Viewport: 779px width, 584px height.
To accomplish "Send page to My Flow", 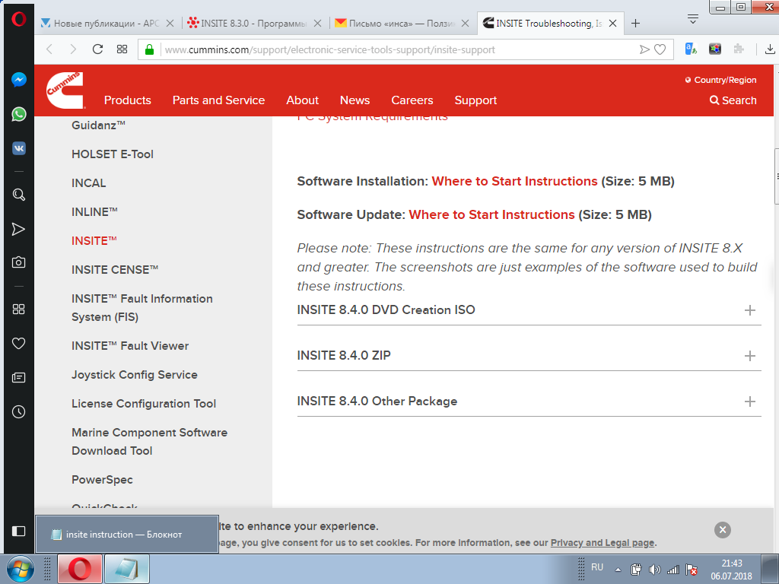I will 644,49.
